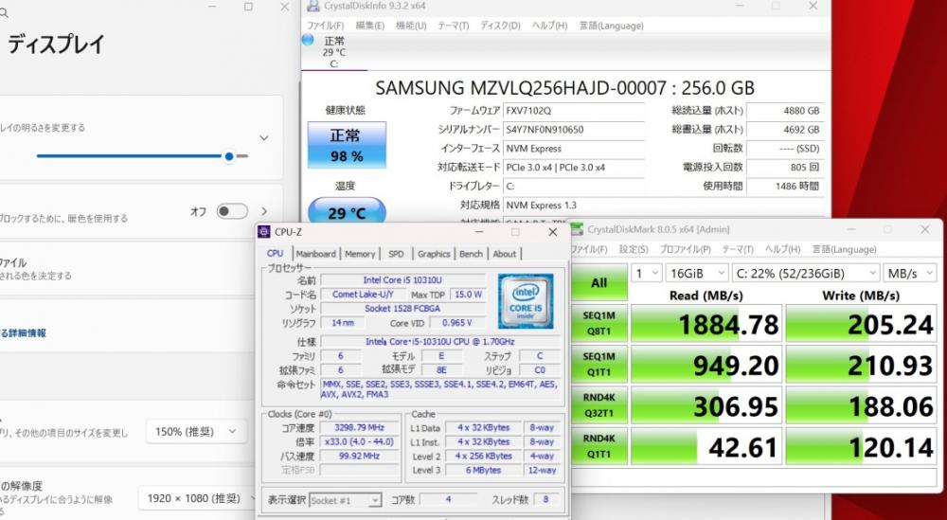This screenshot has width=947, height=520.
Task: Click the Intel Core i5 10310U name field
Action: coord(402,279)
